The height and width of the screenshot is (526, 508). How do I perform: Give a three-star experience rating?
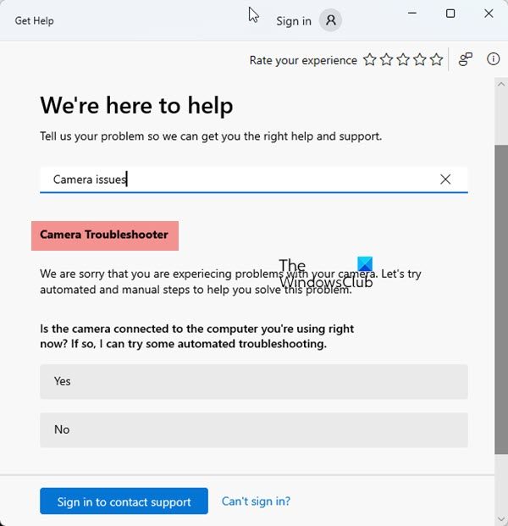click(403, 59)
